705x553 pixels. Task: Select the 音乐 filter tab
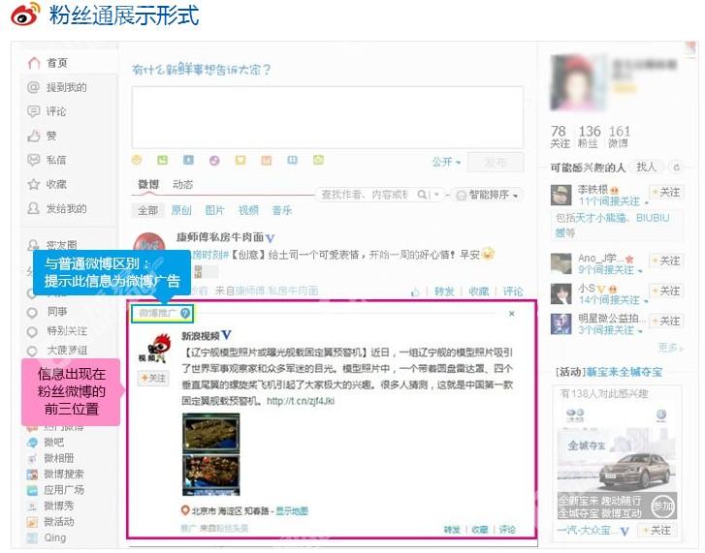[282, 210]
